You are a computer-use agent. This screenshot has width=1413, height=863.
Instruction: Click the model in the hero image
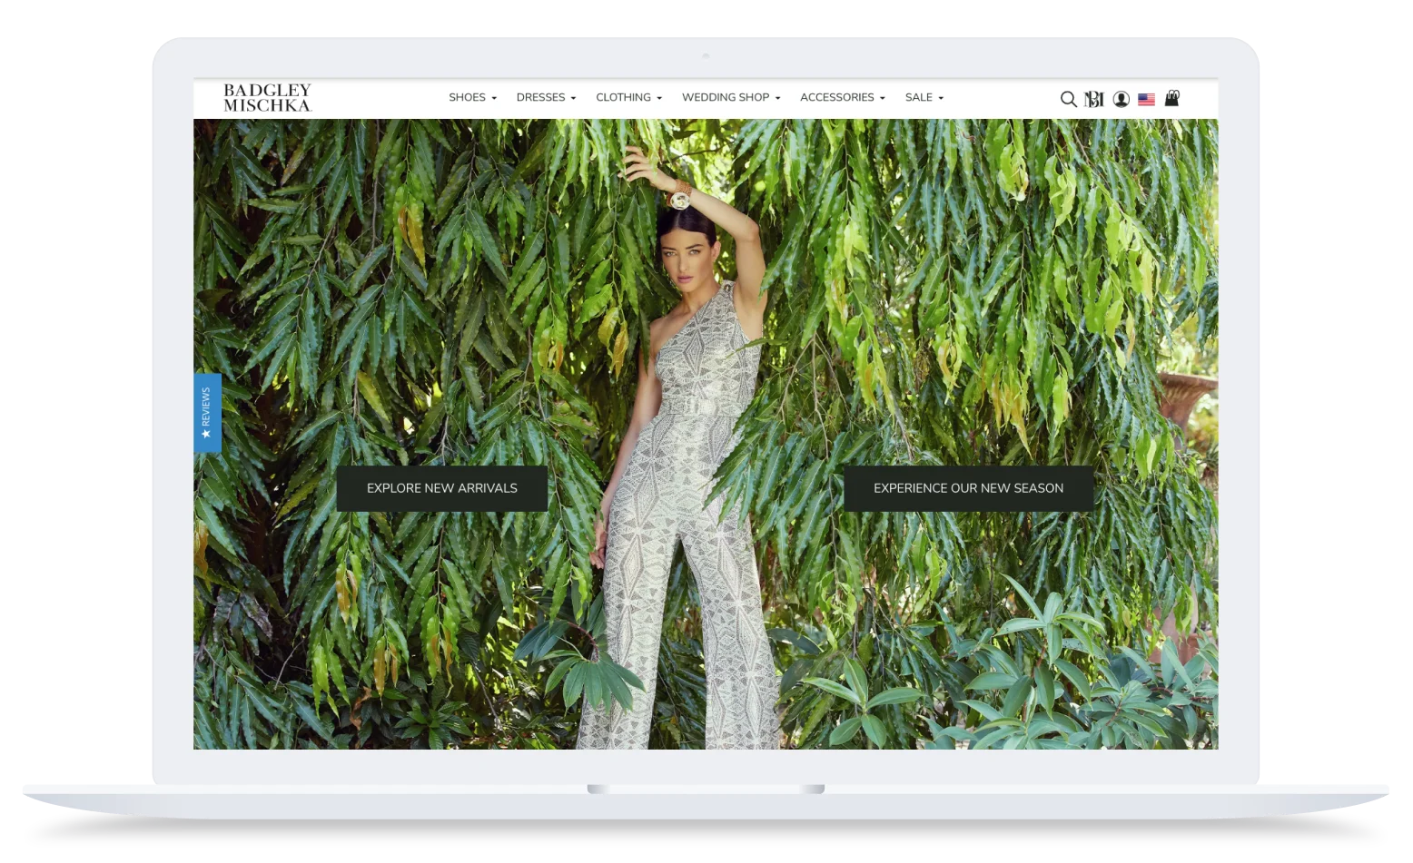(x=690, y=454)
